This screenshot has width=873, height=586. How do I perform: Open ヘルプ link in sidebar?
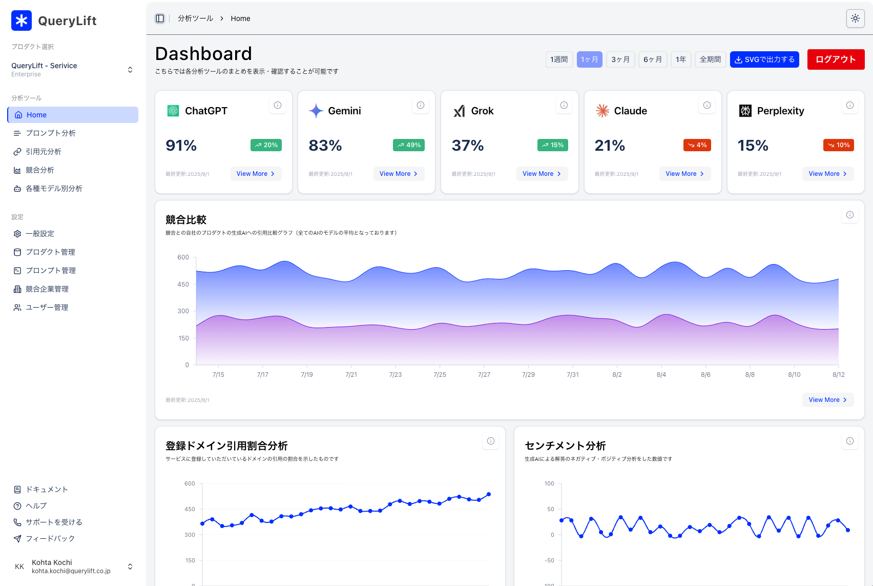pos(73,506)
